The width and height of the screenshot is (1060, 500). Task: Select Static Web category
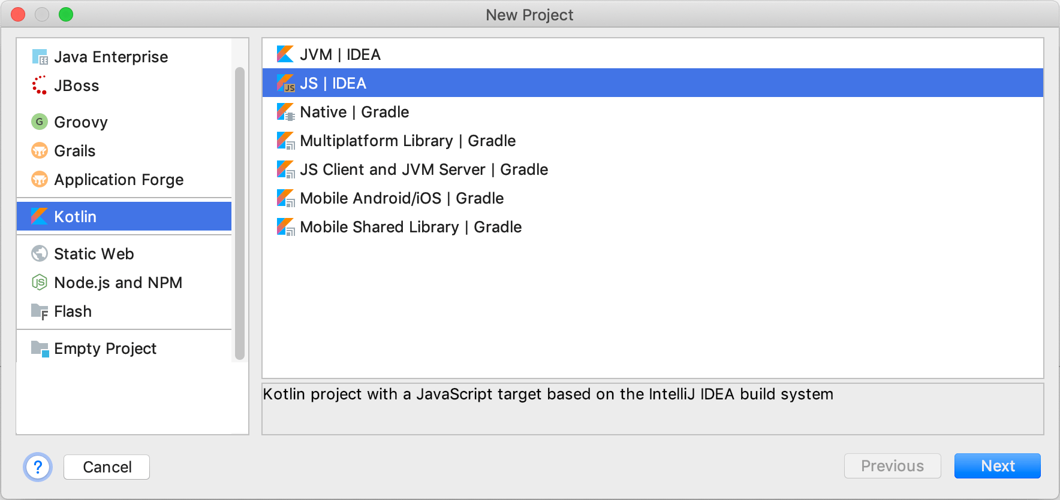(x=124, y=254)
